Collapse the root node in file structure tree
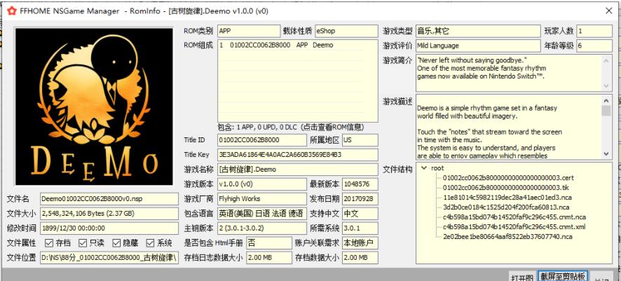The image size is (621, 281). pyautogui.click(x=424, y=167)
